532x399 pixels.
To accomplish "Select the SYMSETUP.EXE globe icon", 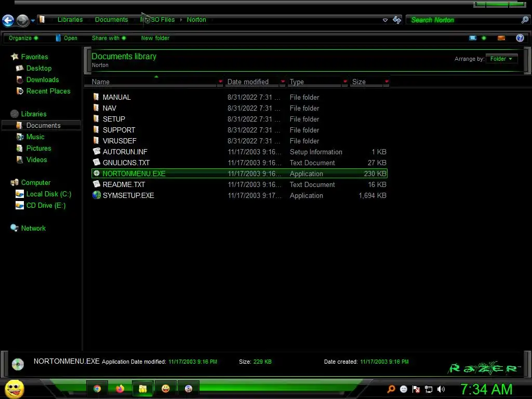I will click(97, 195).
